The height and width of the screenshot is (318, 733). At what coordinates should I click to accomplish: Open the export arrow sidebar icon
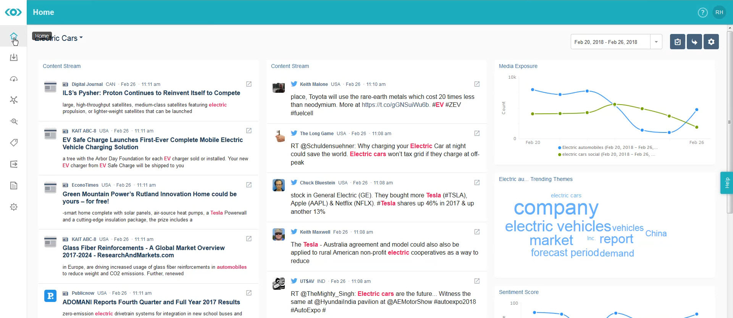(14, 164)
